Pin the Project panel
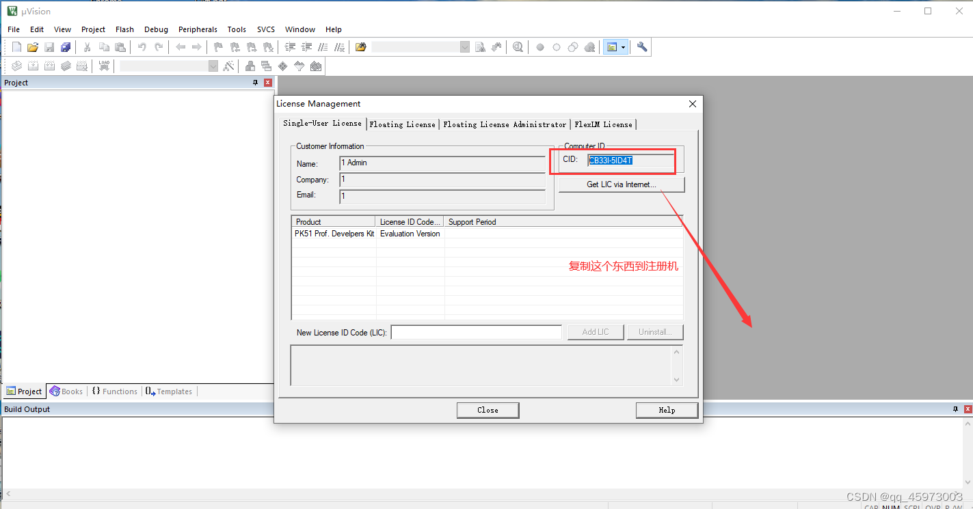973x509 pixels. tap(256, 82)
